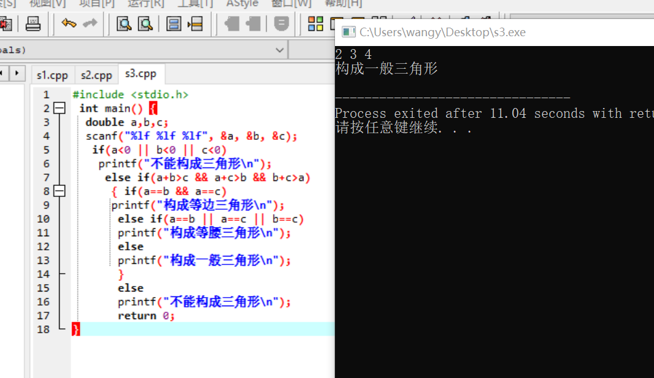Click the greyed Back navigation icon
This screenshot has width=654, height=378.
[232, 24]
